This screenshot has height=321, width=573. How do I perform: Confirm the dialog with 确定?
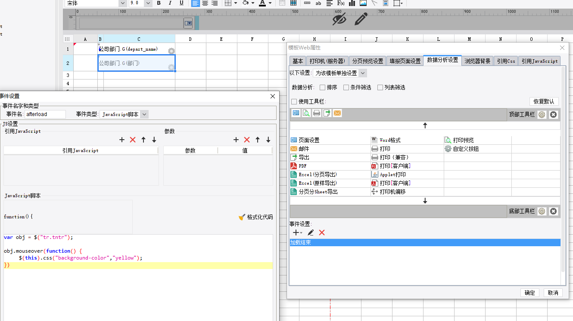[x=530, y=293]
